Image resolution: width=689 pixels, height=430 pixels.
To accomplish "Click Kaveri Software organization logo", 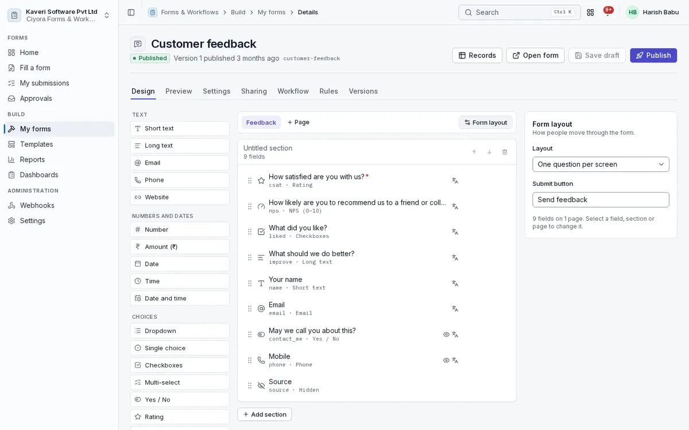I will click(x=14, y=15).
